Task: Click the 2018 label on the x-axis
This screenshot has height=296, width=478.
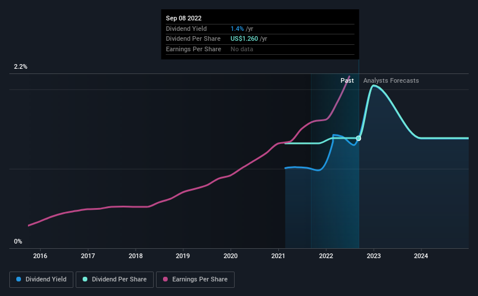Action: coord(136,256)
